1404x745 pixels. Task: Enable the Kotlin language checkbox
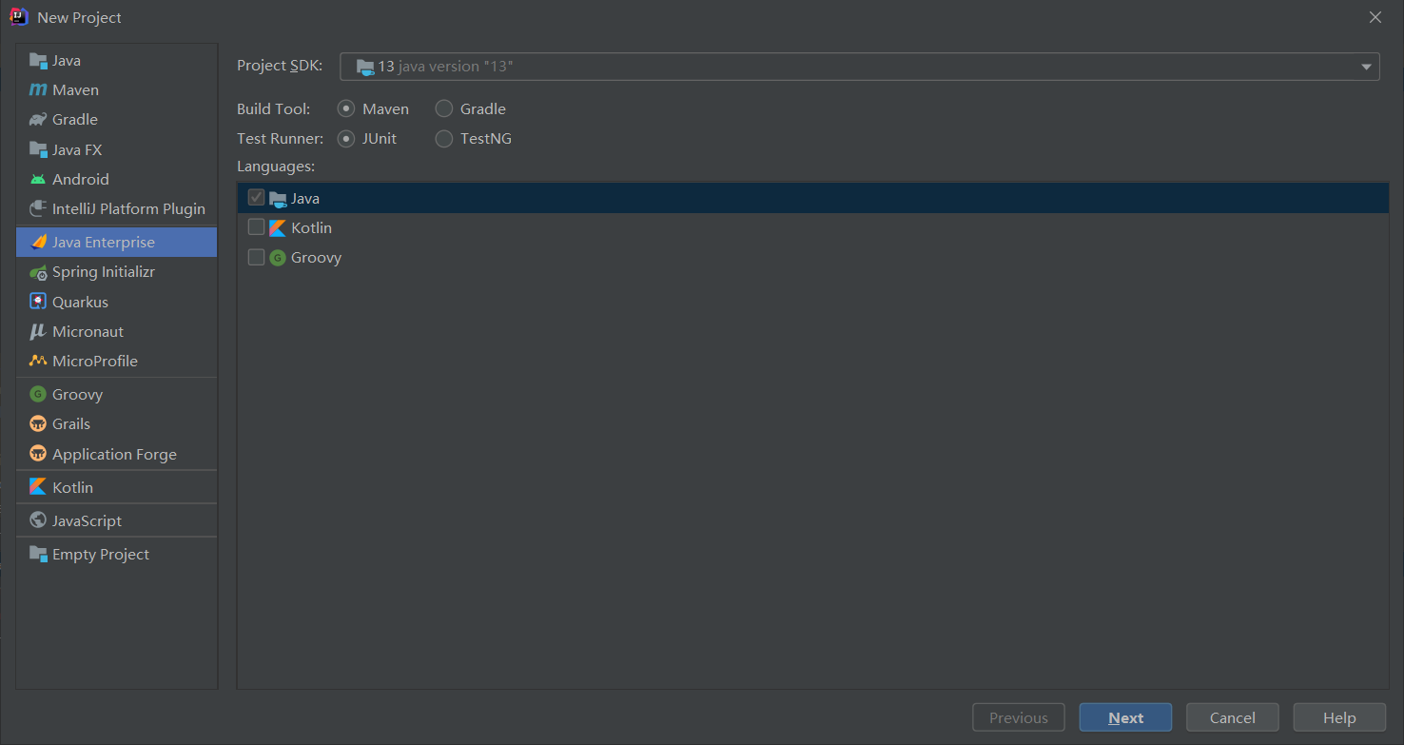point(255,227)
